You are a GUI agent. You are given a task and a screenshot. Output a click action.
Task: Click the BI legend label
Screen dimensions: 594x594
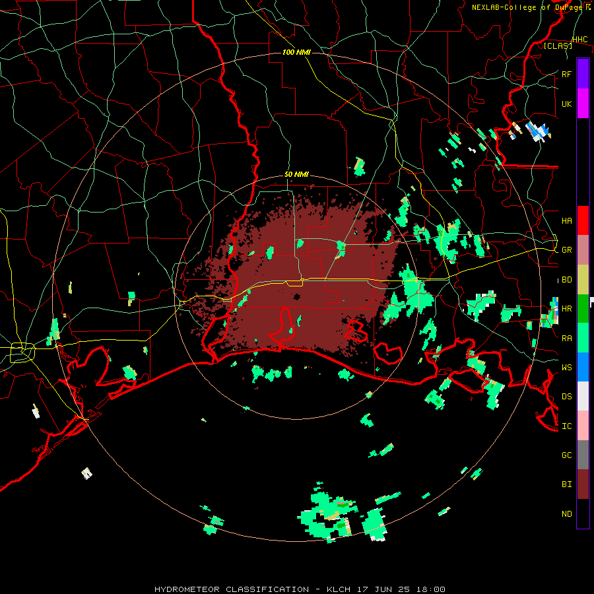tap(566, 484)
